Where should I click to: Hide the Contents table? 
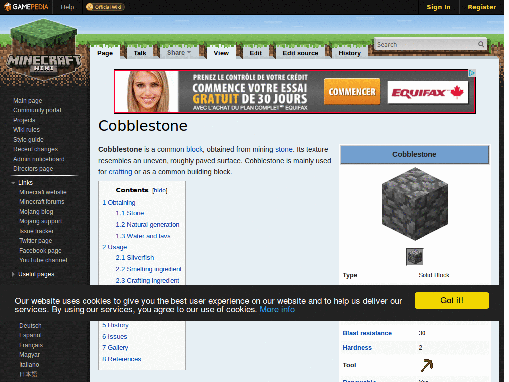tap(160, 191)
